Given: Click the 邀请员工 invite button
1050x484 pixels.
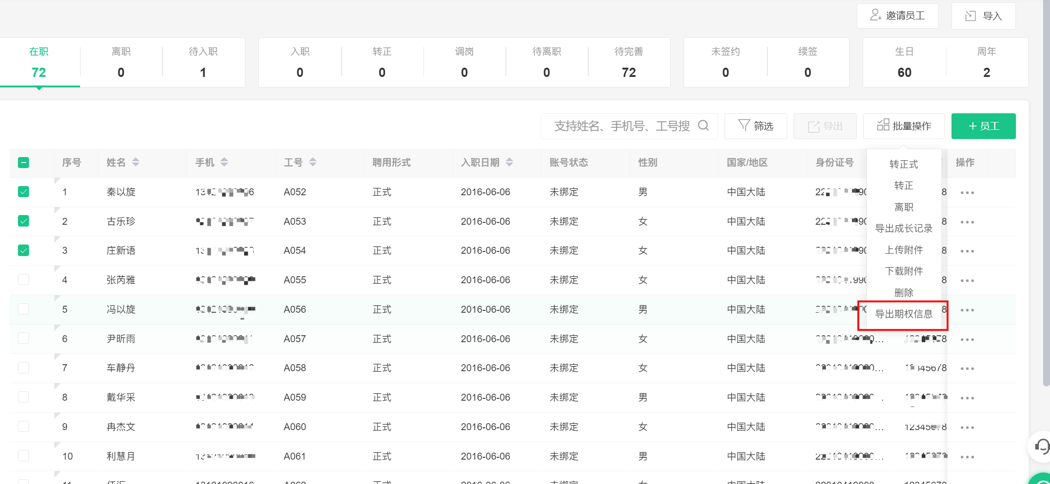Looking at the screenshot, I should [x=897, y=16].
